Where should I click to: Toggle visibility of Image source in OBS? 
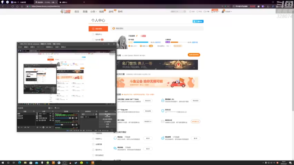[x=50, y=116]
